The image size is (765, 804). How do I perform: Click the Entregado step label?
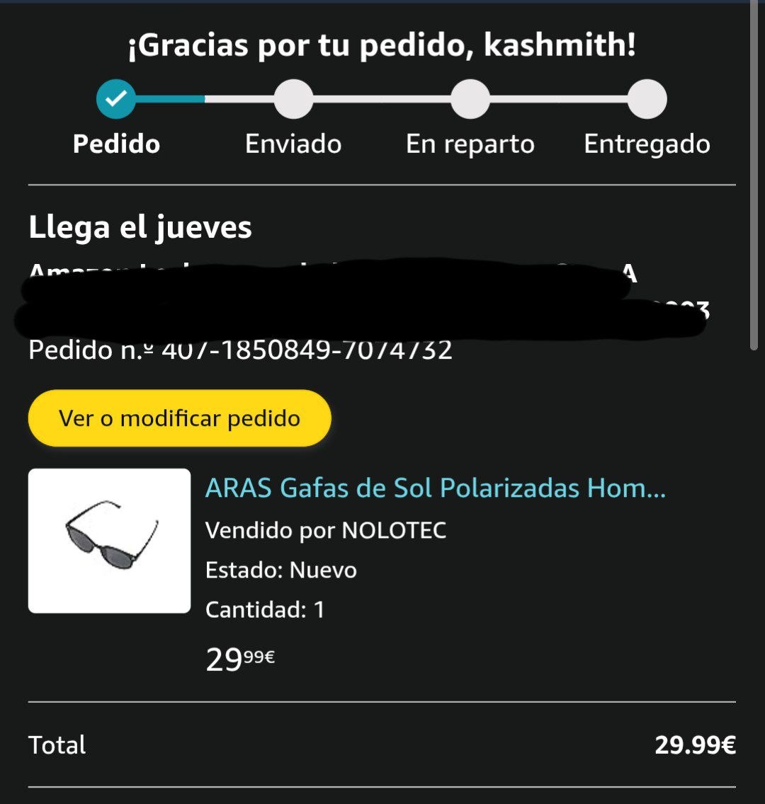click(647, 144)
